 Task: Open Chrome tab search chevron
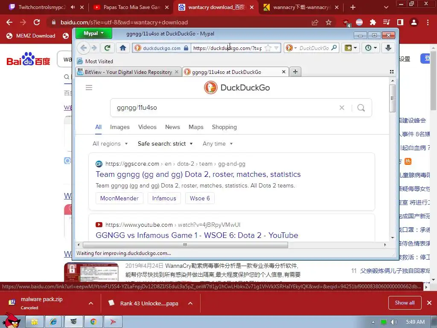(x=386, y=7)
